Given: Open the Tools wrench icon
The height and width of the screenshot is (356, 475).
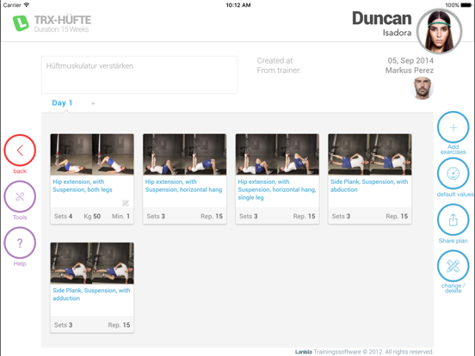Looking at the screenshot, I should [x=20, y=196].
